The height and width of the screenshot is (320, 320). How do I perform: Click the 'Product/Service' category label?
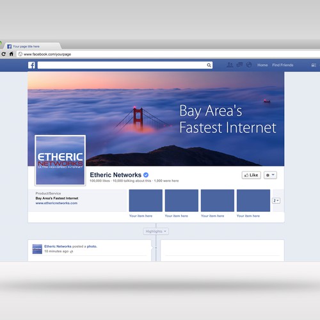48,193
